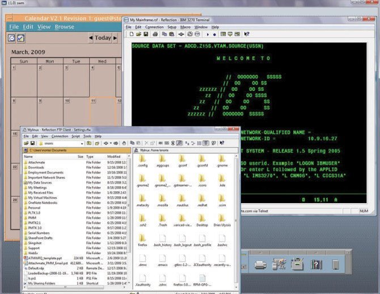The width and height of the screenshot is (380, 294).
Task: Open Browse menu in Calendar window
Action: pyautogui.click(x=65, y=27)
